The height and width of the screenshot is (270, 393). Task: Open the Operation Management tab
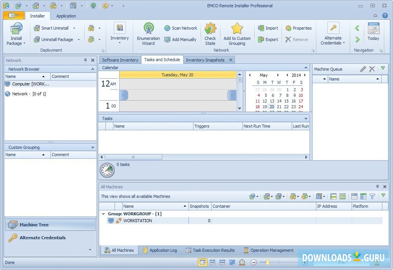(269, 250)
